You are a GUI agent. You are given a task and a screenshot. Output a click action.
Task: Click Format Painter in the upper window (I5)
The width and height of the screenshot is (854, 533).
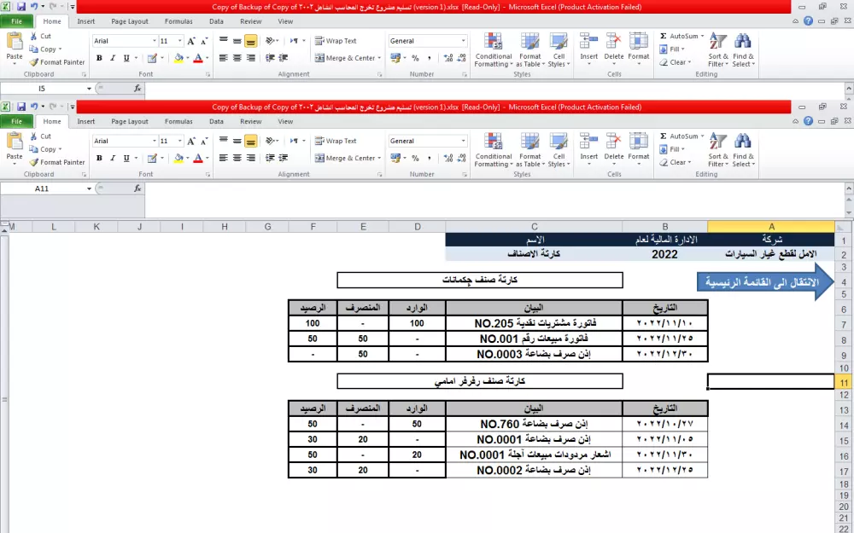pyautogui.click(x=57, y=62)
